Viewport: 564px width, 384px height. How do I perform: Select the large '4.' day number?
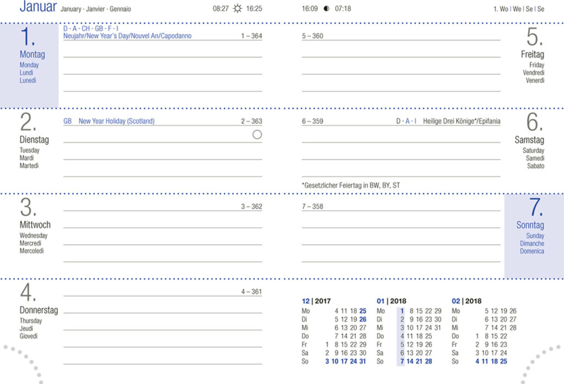click(x=28, y=292)
